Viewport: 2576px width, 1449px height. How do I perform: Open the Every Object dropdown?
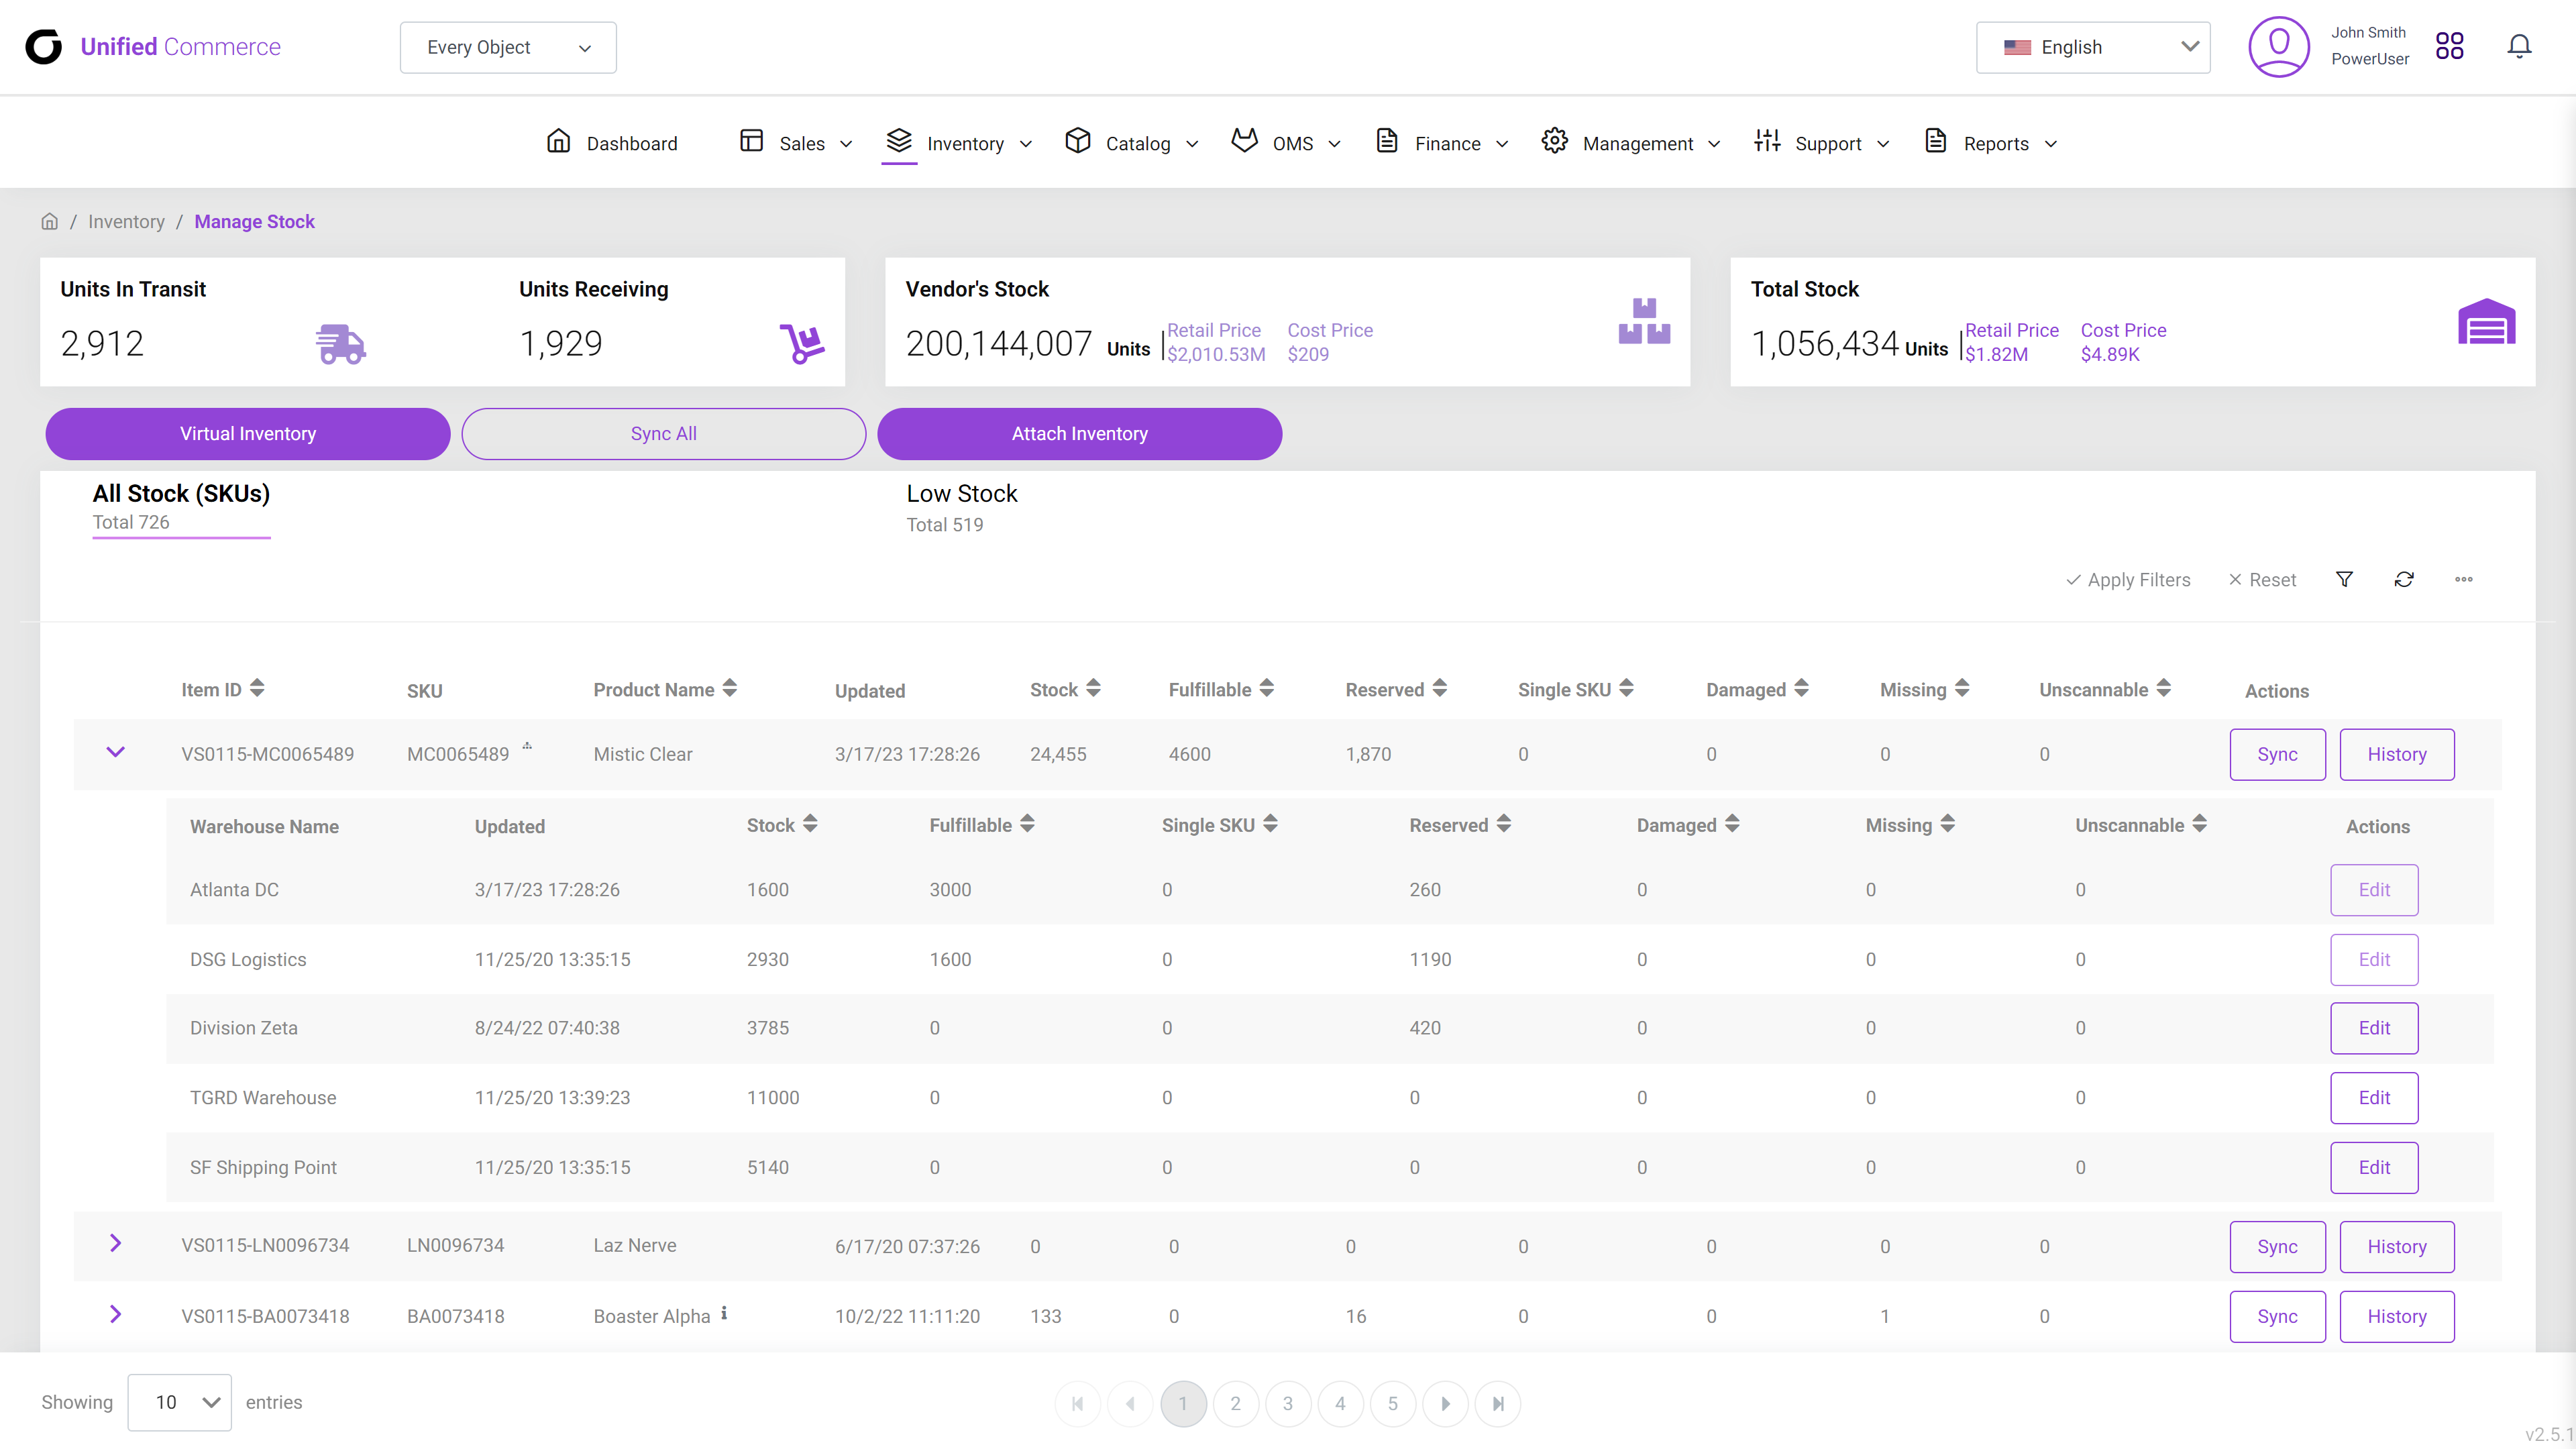coord(507,47)
